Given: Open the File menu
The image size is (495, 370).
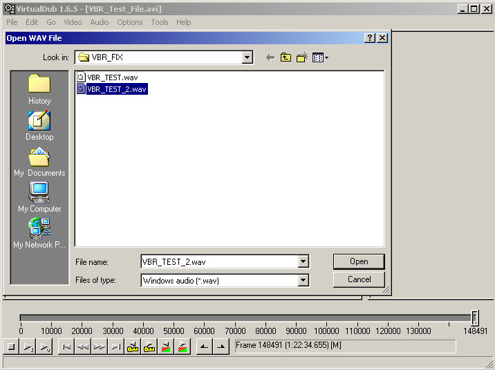Looking at the screenshot, I should (x=12, y=22).
